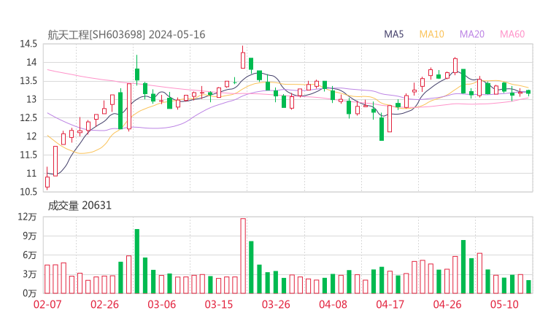The width and height of the screenshot is (540, 321).
Task: Click the 02-26 date axis label
Action: 104,304
